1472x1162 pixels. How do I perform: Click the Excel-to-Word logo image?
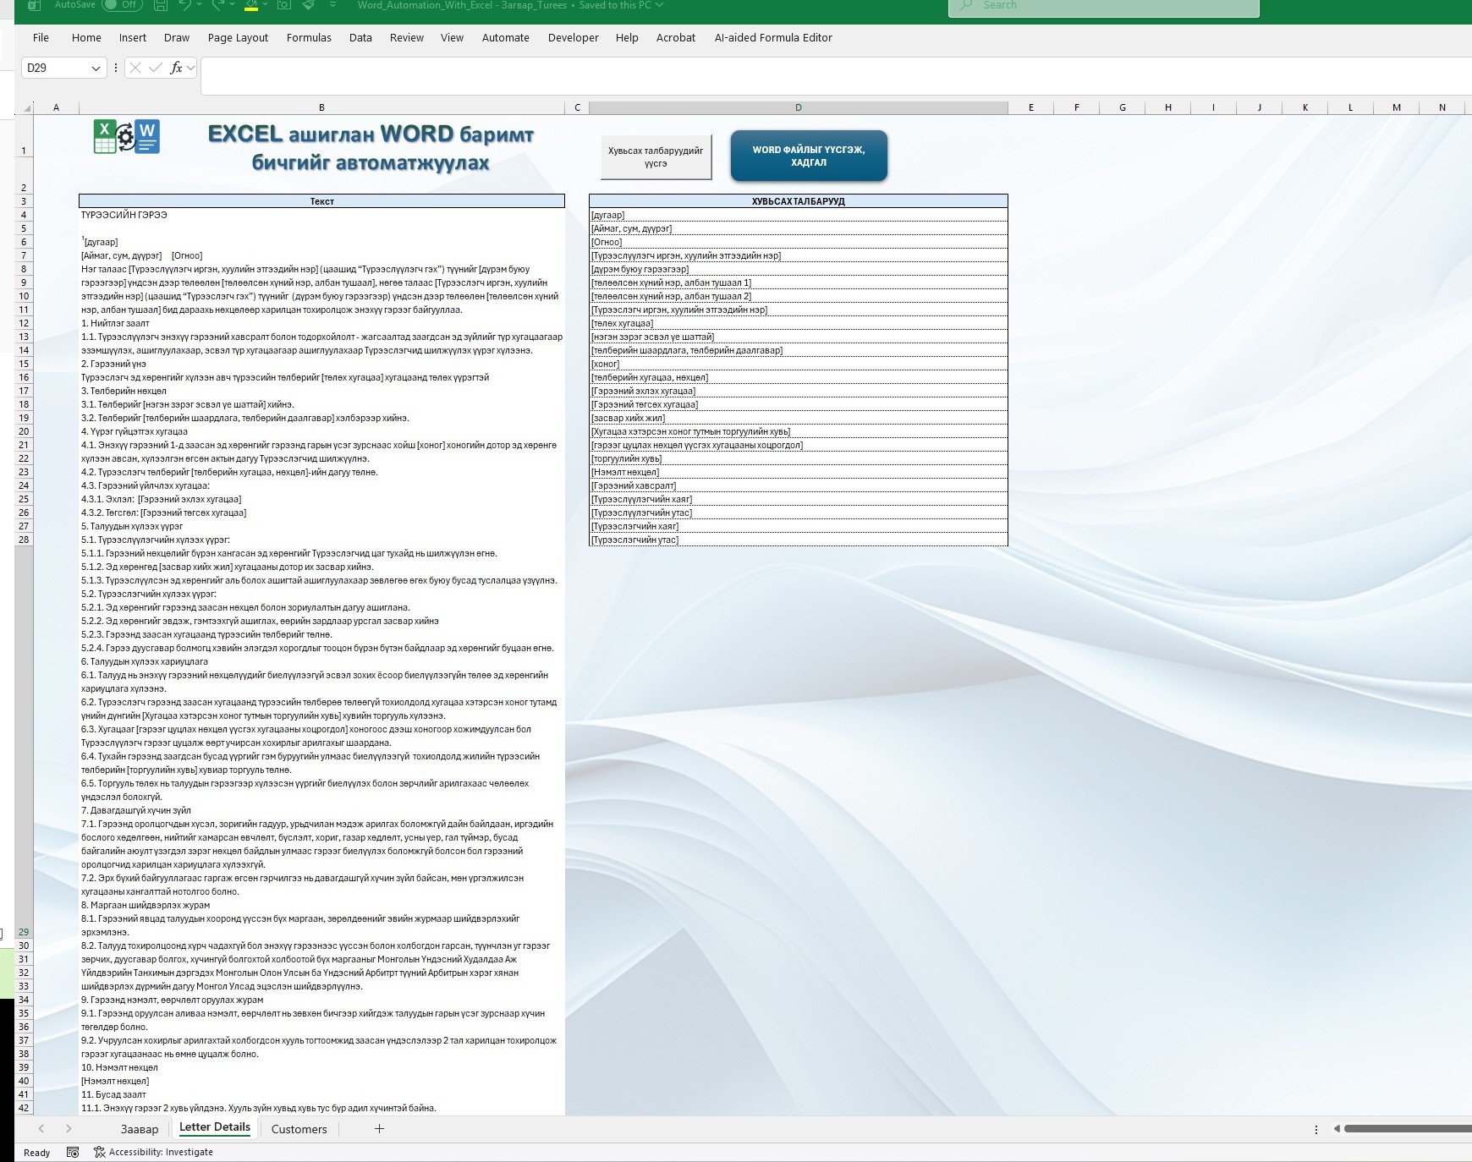point(127,136)
